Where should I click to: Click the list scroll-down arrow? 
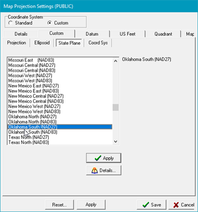click(x=116, y=141)
